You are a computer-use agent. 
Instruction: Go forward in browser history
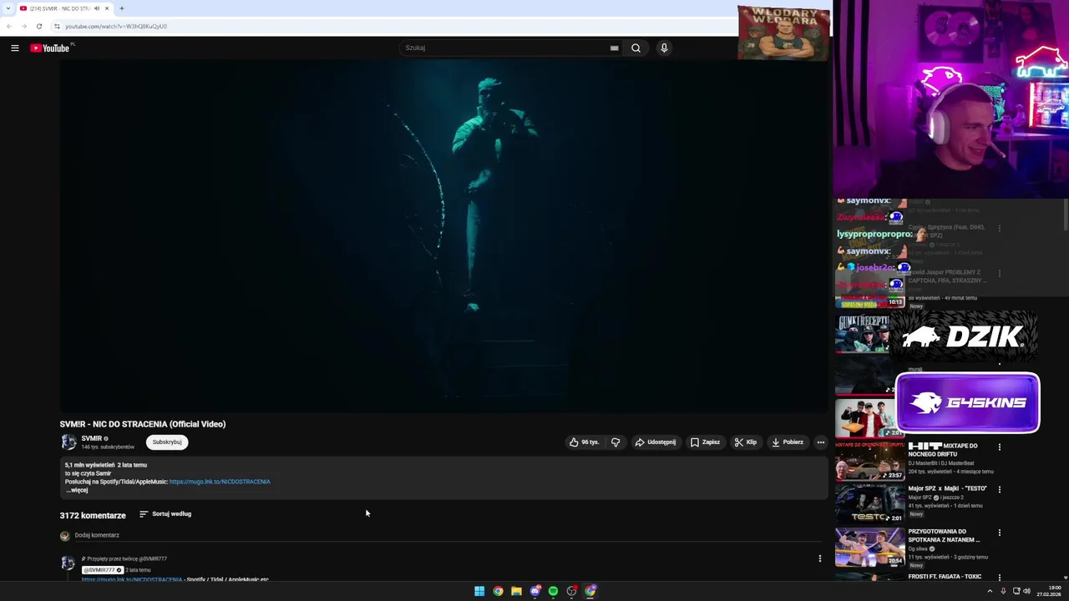coord(24,26)
